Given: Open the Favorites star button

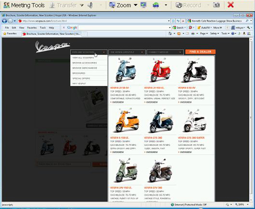Looking at the screenshot, I should click(10, 34).
